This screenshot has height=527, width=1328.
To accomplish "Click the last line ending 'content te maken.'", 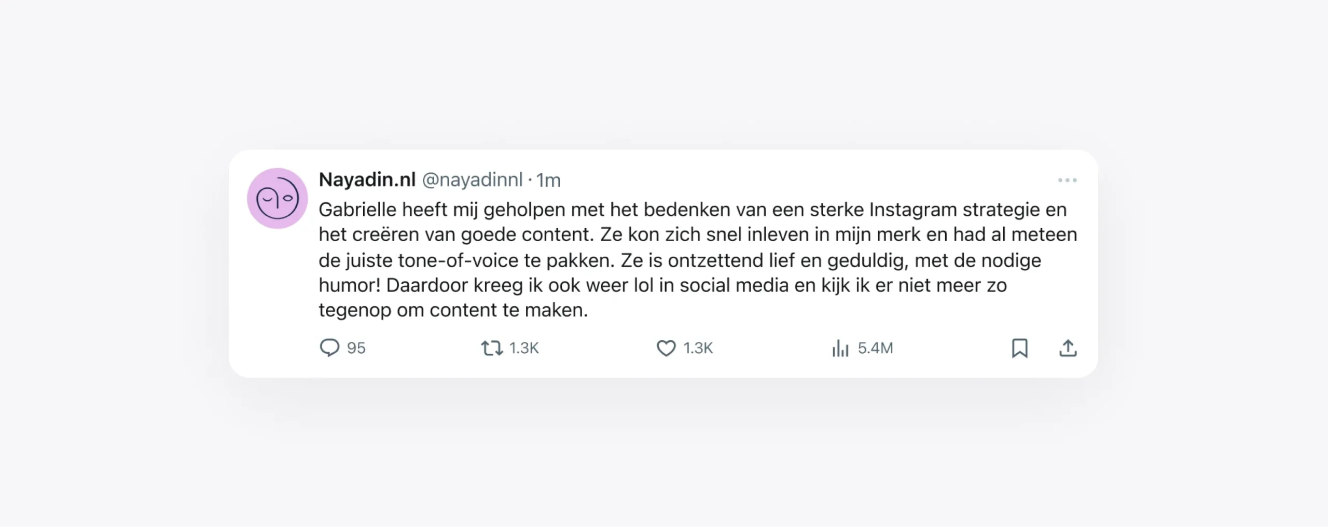I will (453, 310).
